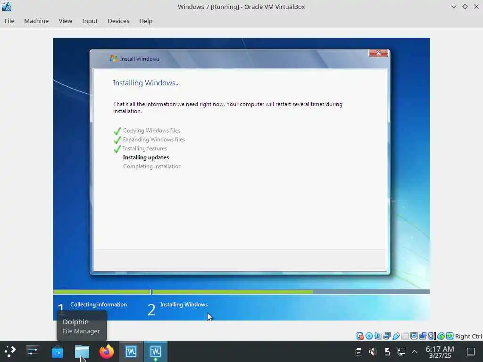
Task: Click the VirtualBox icon in the title bar
Action: 7,7
